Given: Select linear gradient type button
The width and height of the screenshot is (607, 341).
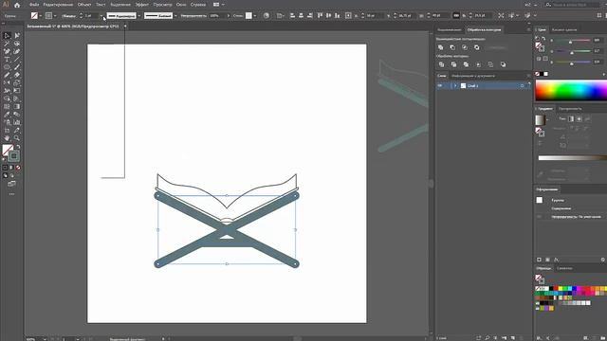Looking at the screenshot, I should [571, 118].
